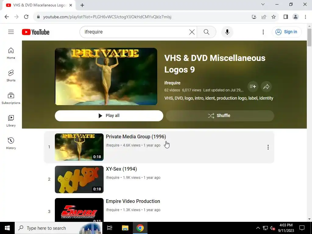This screenshot has width=312, height=234.
Task: Open options menu for Private Media Group video
Action: (268, 147)
